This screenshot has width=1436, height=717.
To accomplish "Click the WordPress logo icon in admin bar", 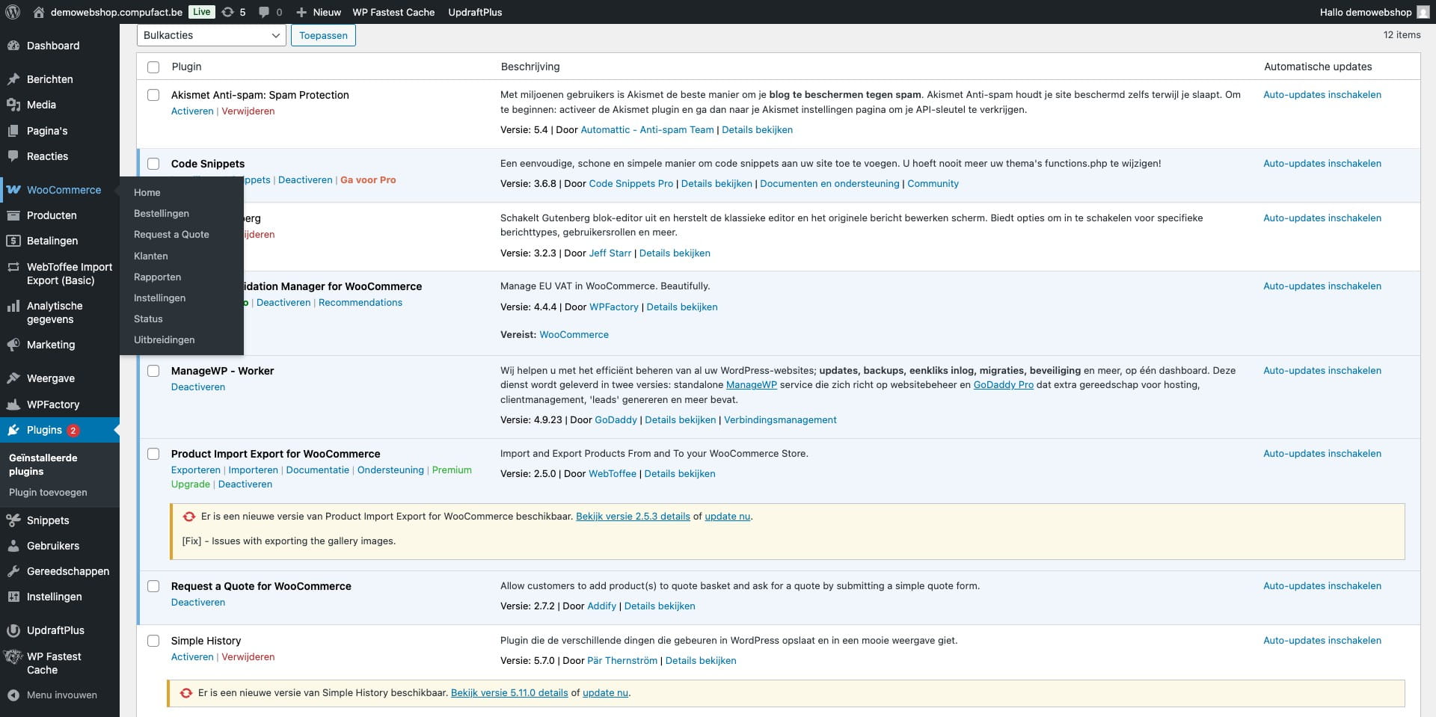I will click(13, 12).
